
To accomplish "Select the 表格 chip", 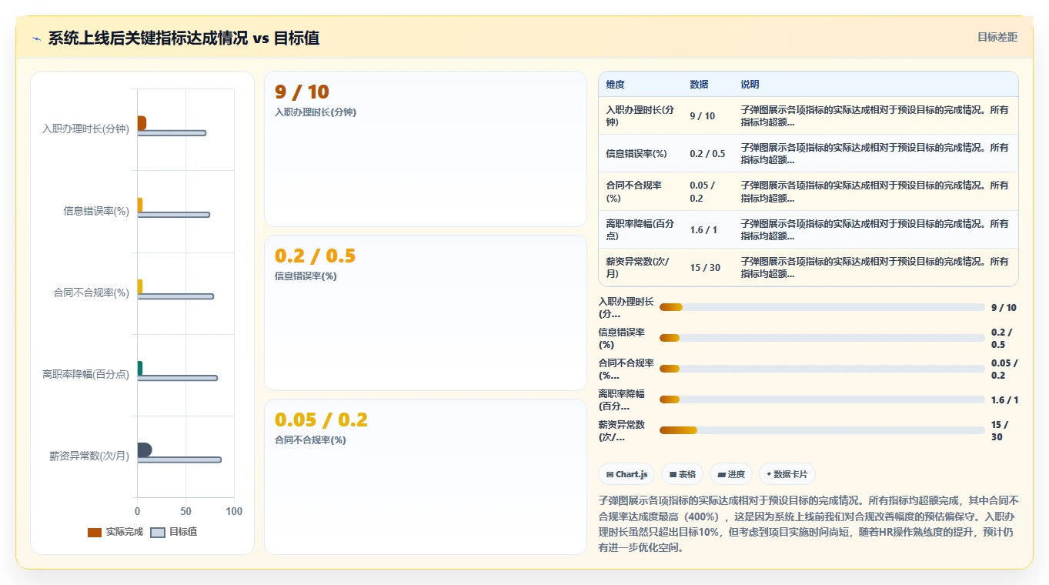I will click(x=683, y=474).
